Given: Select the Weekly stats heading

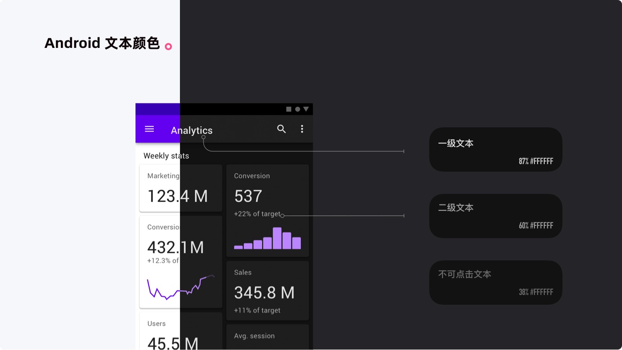Looking at the screenshot, I should (166, 156).
